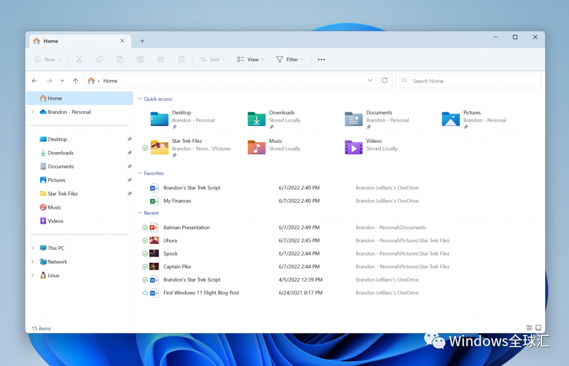Select the Copy icon in the toolbar
This screenshot has height=366, width=569.
[99, 59]
